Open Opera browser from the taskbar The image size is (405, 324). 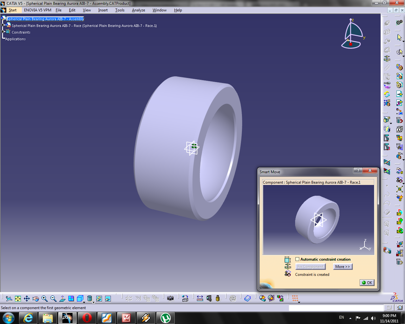[87, 318]
